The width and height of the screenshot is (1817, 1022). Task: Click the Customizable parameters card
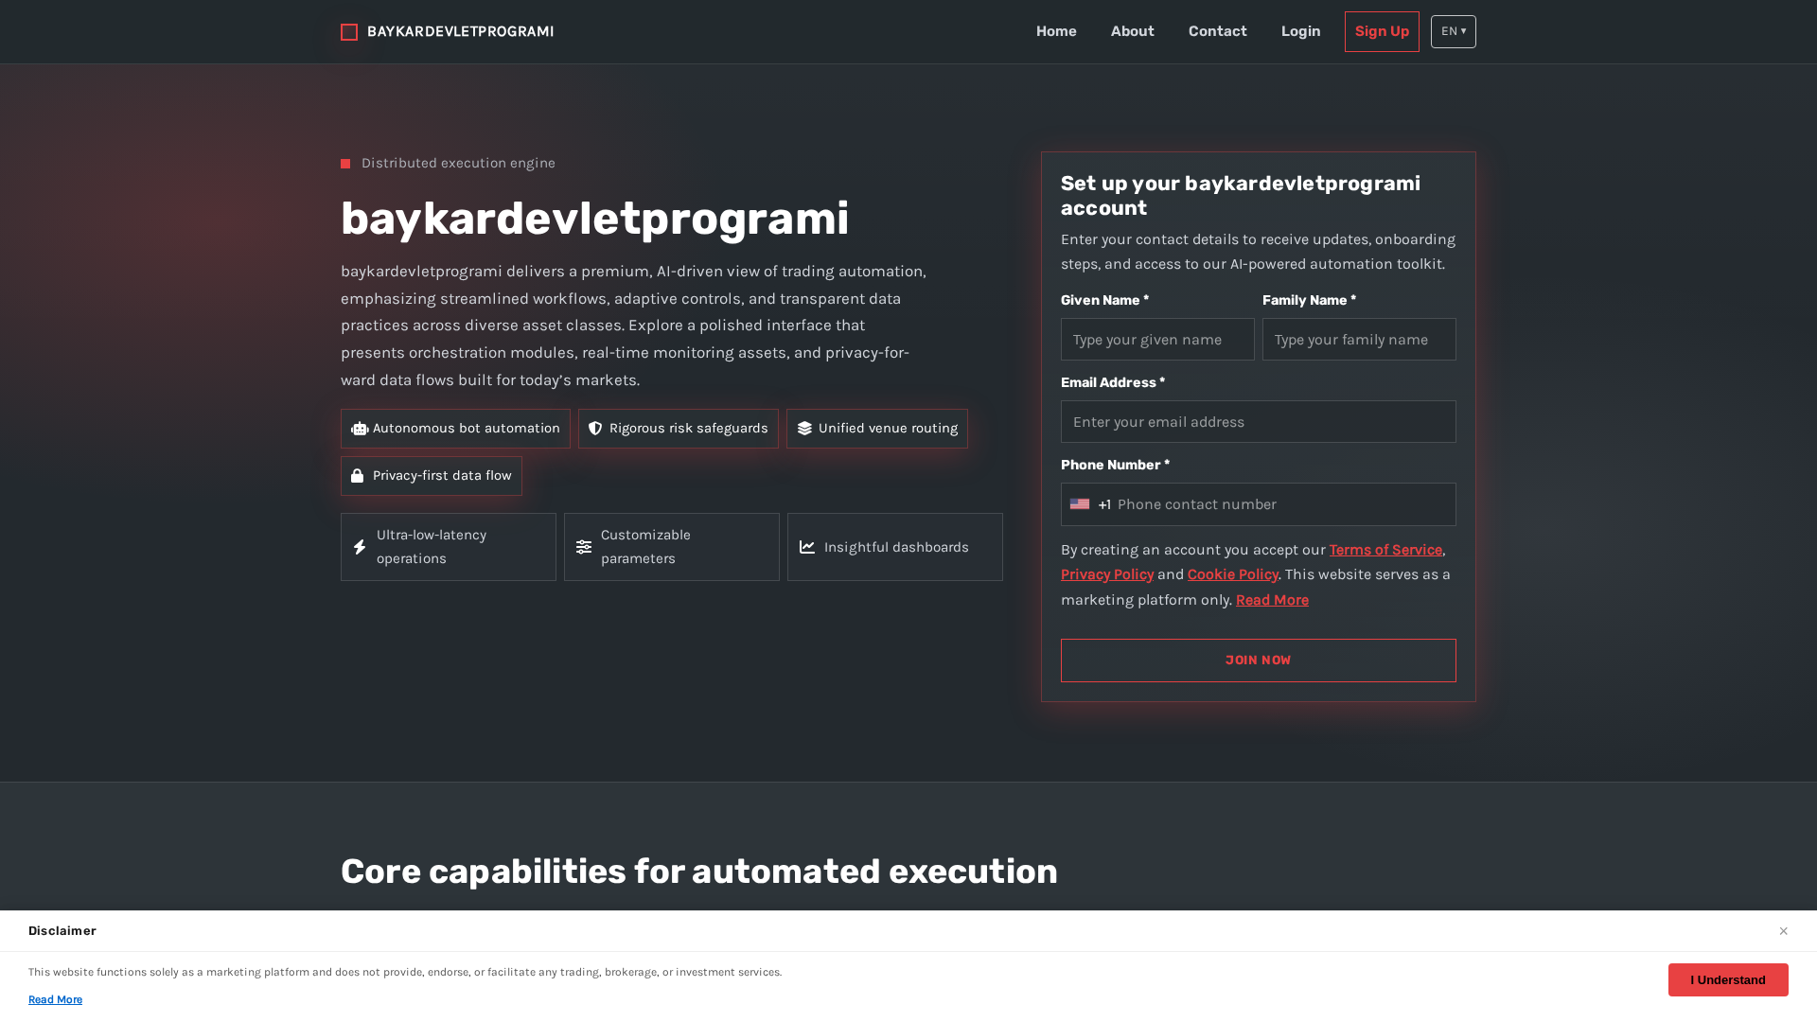tap(672, 547)
